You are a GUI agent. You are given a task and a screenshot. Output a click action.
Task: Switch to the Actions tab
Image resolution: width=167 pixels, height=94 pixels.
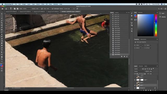[117, 13]
